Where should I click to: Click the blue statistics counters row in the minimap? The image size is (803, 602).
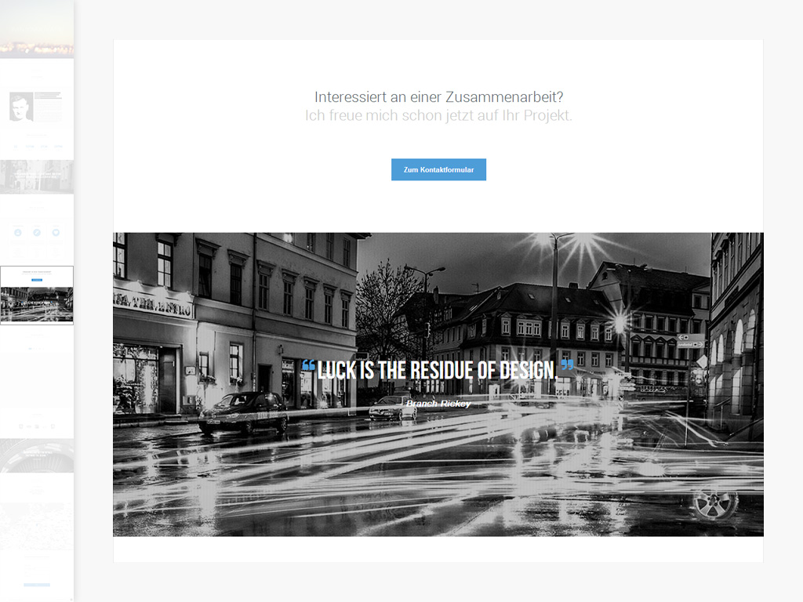37,146
